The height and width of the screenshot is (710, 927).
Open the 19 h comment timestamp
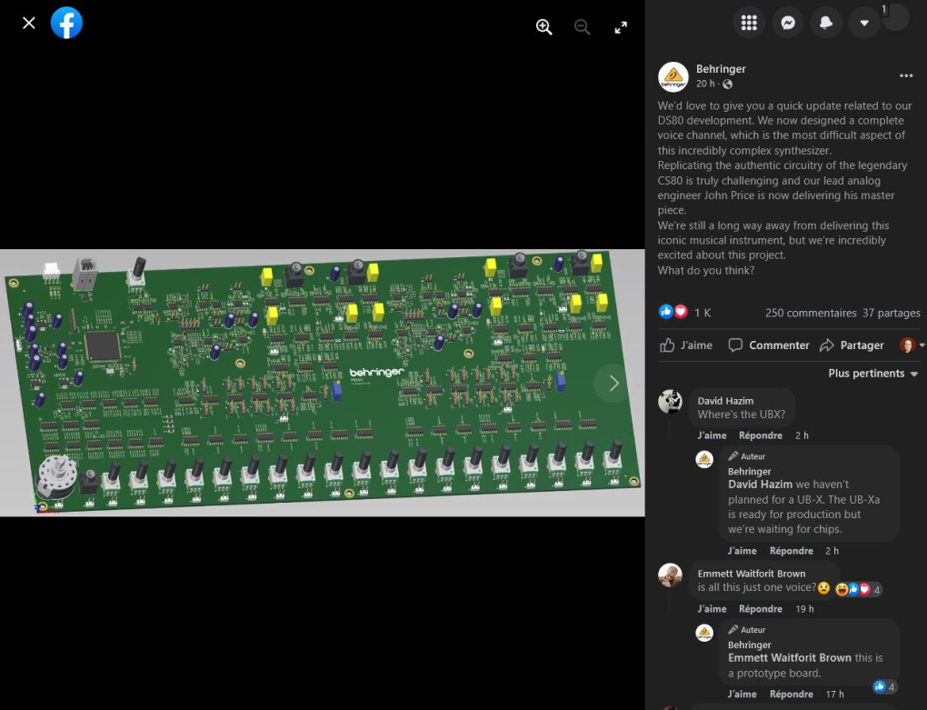pyautogui.click(x=804, y=609)
